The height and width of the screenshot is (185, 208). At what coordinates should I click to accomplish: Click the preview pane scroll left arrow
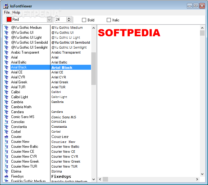click(x=100, y=179)
